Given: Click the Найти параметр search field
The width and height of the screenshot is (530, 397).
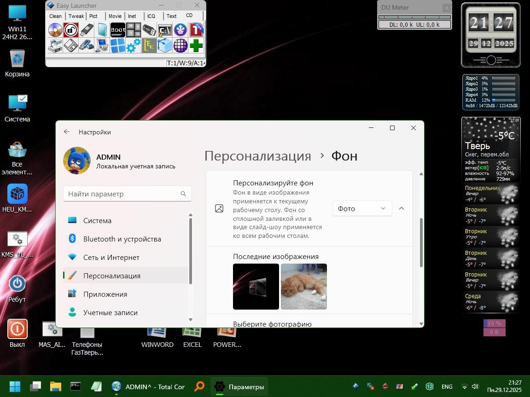Looking at the screenshot, I should tap(122, 194).
